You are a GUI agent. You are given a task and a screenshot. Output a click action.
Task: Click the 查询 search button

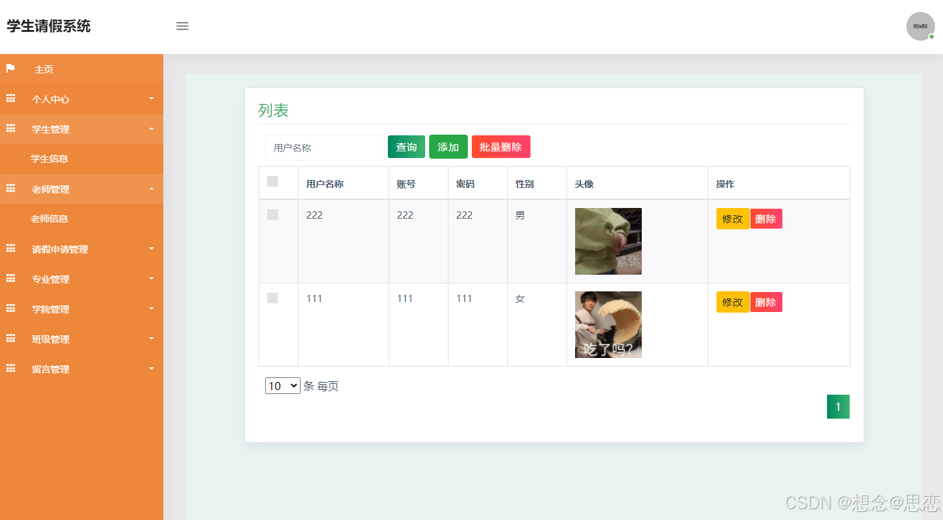click(x=407, y=147)
